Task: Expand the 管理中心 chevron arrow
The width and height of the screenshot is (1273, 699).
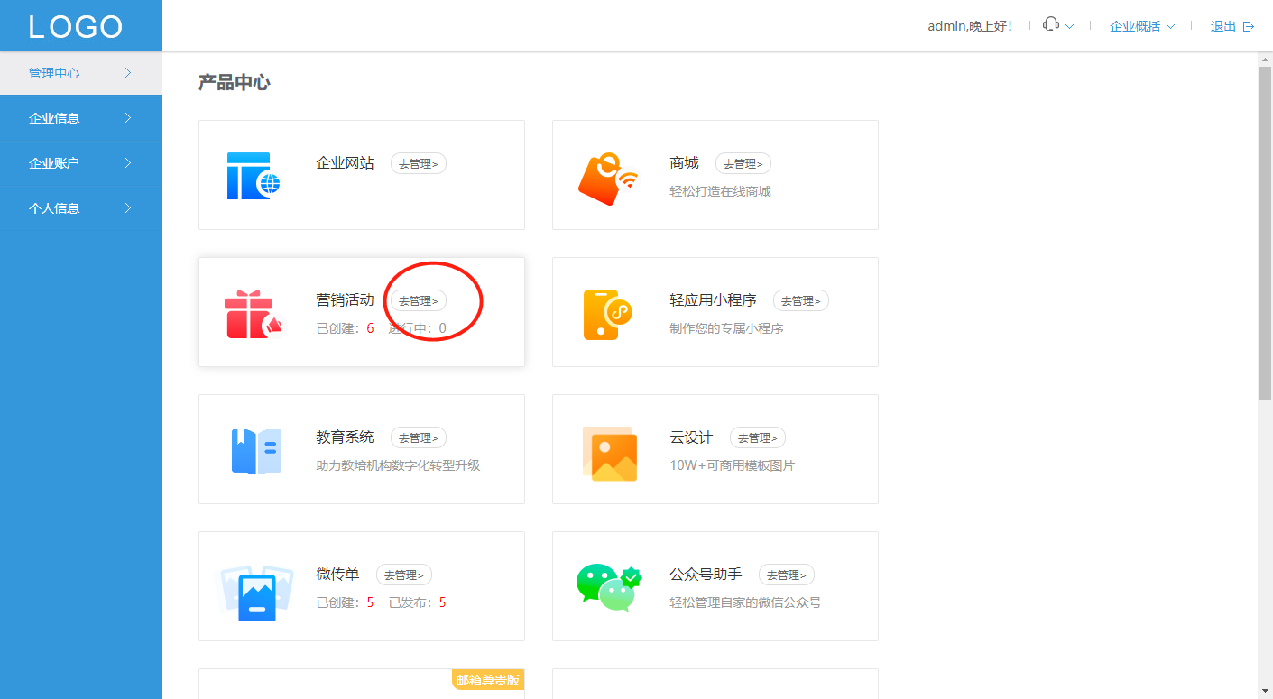Action: click(x=128, y=73)
